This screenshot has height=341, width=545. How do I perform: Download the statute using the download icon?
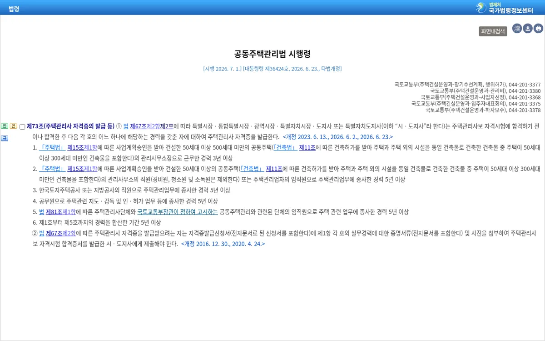[x=528, y=29]
